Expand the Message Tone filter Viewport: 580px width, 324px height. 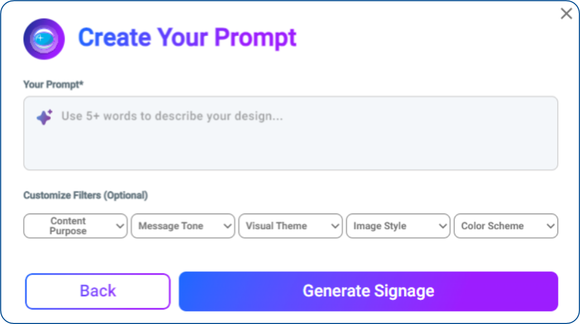[x=183, y=226]
